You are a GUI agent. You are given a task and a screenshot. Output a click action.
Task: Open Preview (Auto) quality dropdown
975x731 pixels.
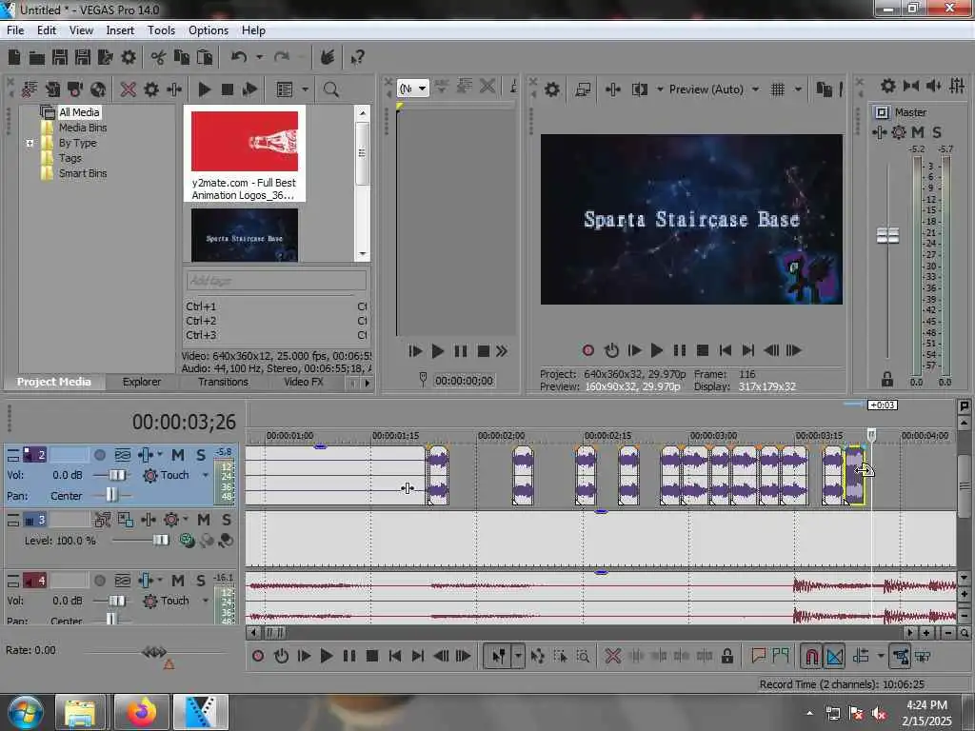[755, 89]
